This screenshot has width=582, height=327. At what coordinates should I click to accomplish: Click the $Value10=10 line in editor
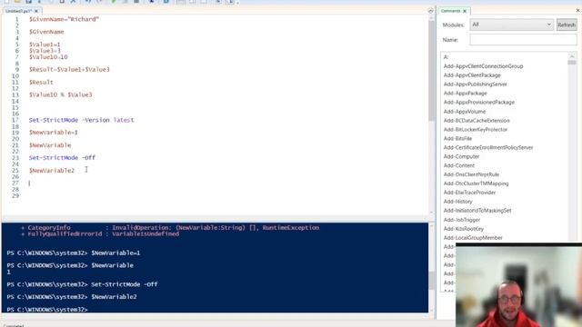coord(48,57)
